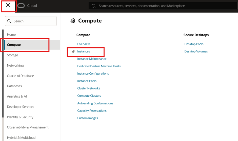This screenshot has height=141, width=238.
Task: Open Observability & Management category
Action: click(x=28, y=127)
